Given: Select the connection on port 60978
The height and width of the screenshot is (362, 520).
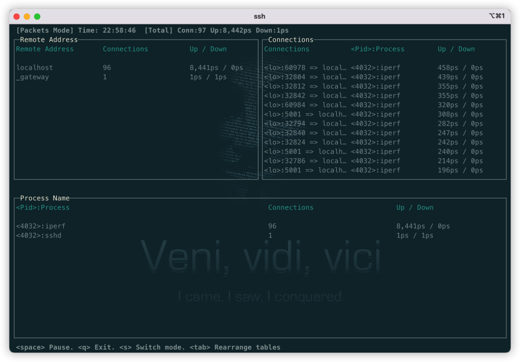Looking at the screenshot, I should click(305, 68).
